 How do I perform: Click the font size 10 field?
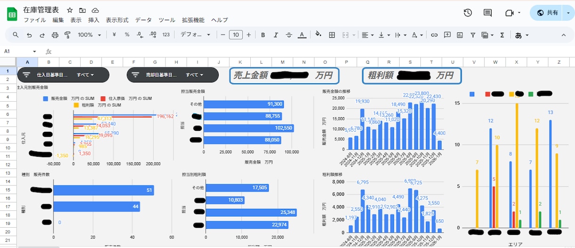coord(236,35)
